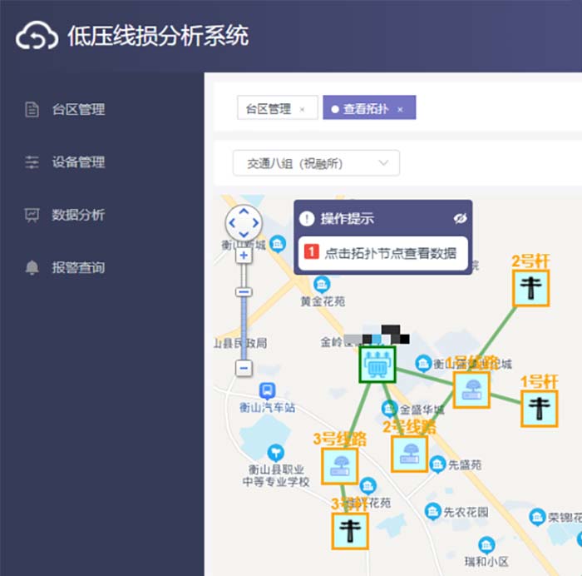Zoom in with the map plus button
This screenshot has height=576, width=582.
click(x=244, y=256)
